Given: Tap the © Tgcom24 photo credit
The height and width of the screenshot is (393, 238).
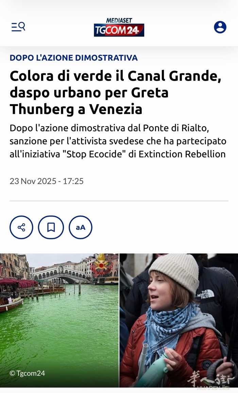Looking at the screenshot, I should click(x=27, y=373).
